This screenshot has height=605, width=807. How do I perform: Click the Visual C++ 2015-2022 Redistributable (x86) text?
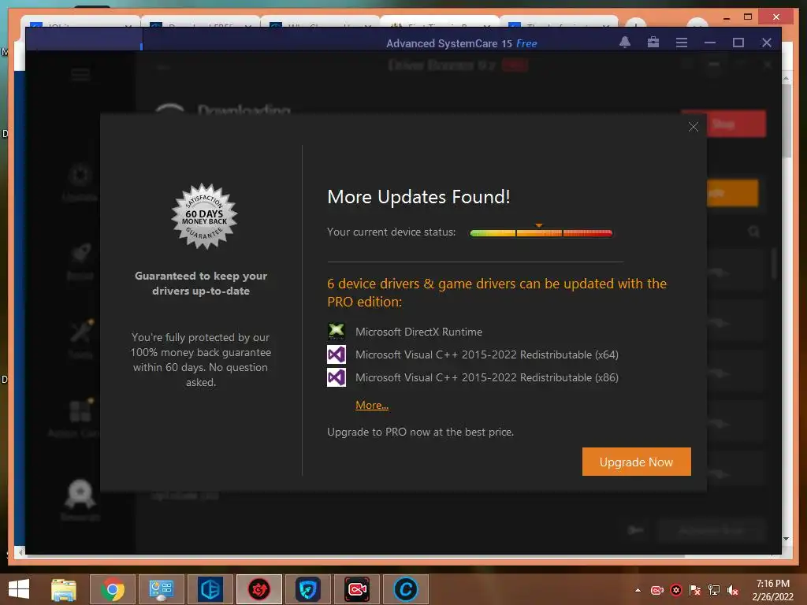pos(487,377)
